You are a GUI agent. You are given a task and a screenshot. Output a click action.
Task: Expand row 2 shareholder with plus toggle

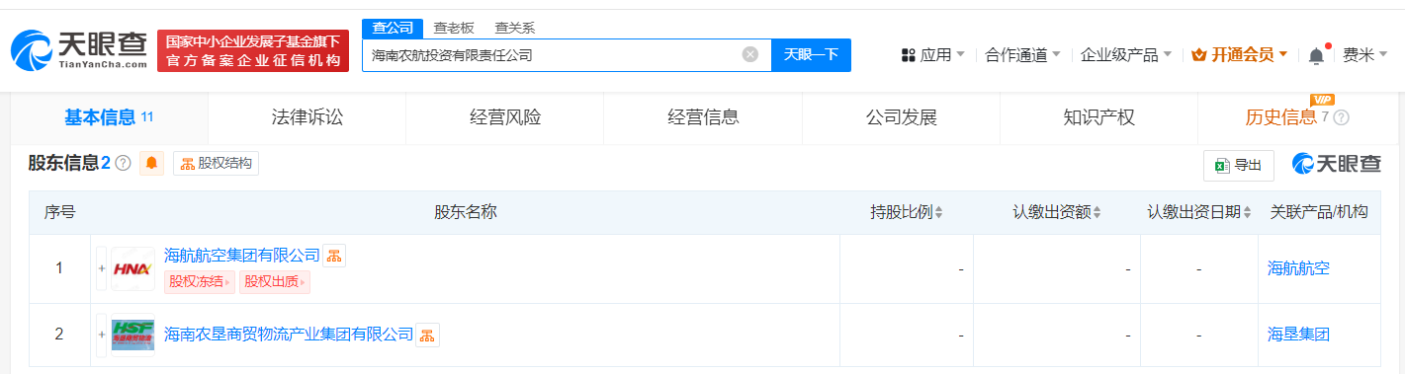[x=101, y=335]
